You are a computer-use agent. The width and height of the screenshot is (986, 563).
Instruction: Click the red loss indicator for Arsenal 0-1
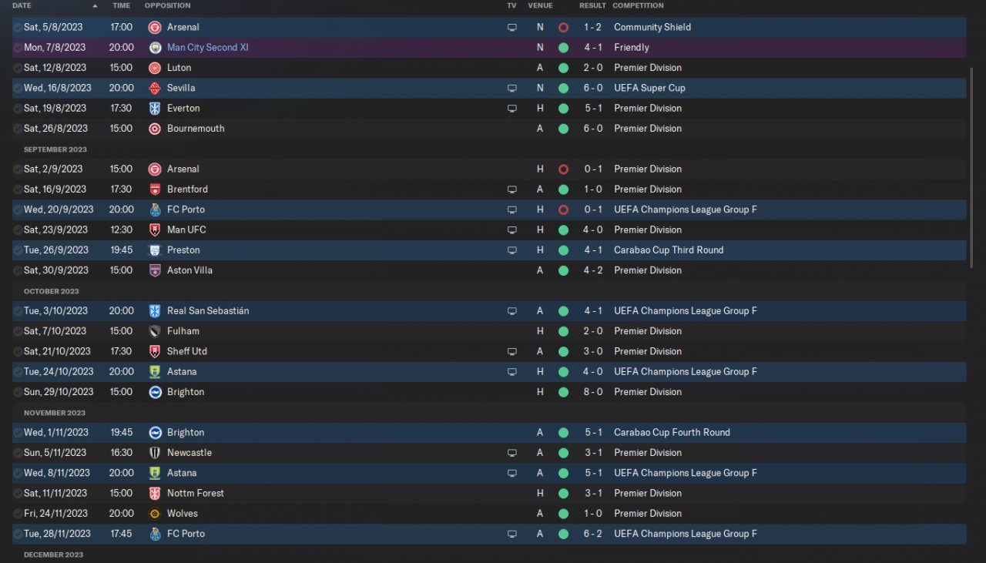563,169
